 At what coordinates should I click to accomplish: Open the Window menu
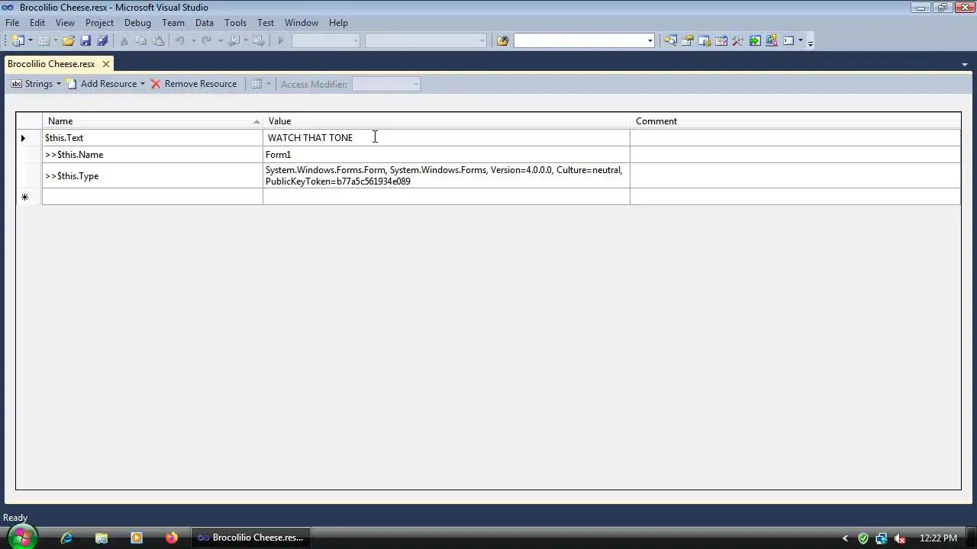[x=301, y=23]
